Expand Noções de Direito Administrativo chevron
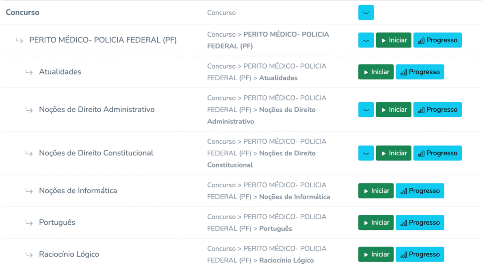482x268 pixels. pyautogui.click(x=366, y=109)
